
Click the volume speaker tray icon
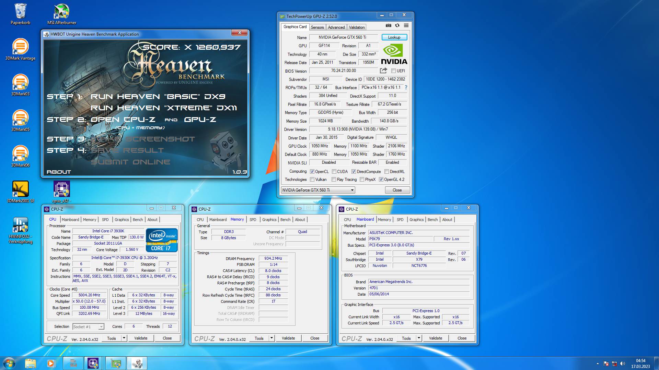pyautogui.click(x=623, y=363)
